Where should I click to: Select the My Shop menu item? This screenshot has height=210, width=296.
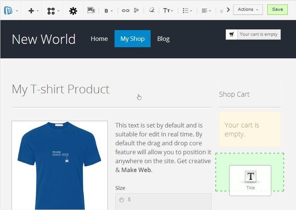pyautogui.click(x=132, y=39)
